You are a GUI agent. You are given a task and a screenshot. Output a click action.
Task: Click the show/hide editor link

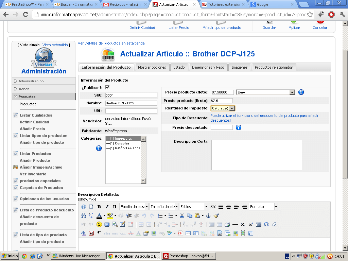coord(88,199)
